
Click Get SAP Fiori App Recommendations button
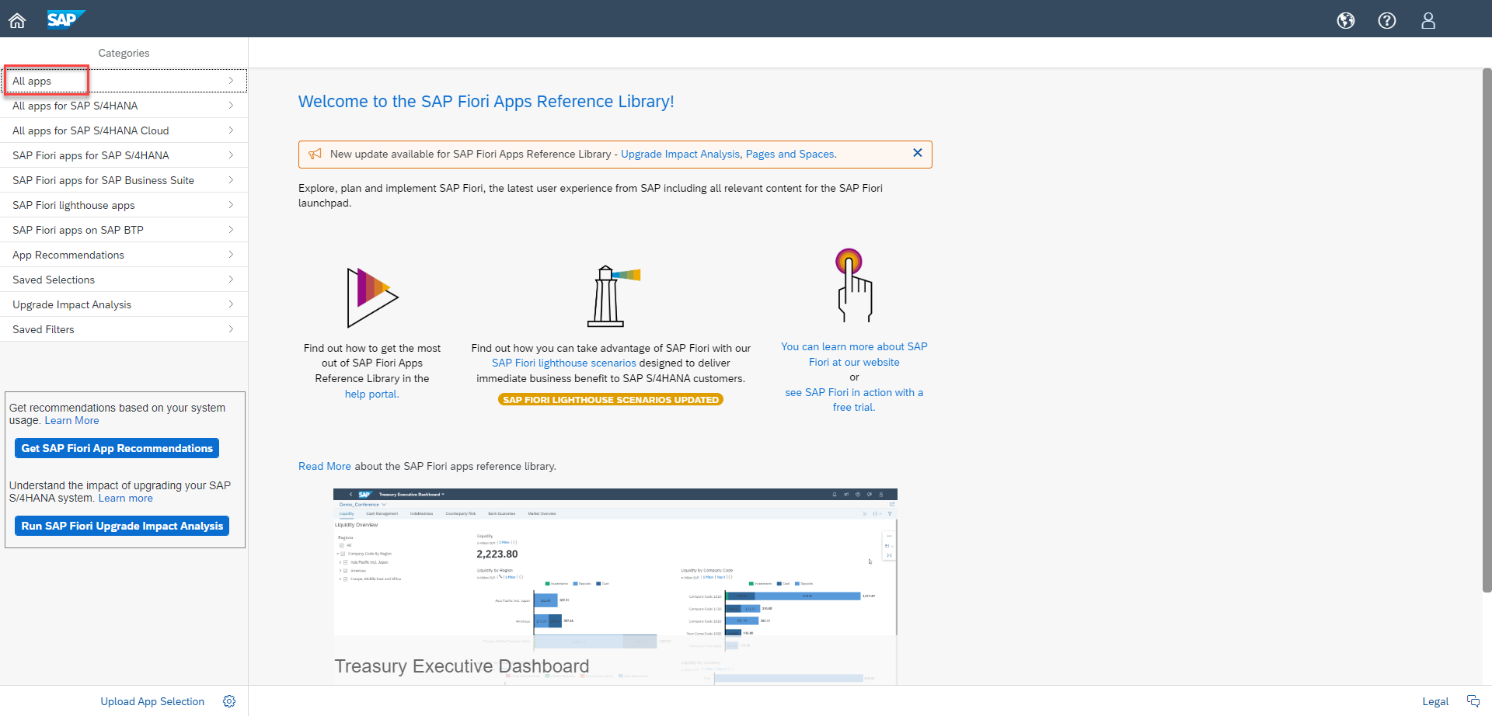point(117,448)
